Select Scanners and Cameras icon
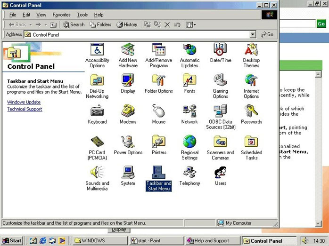This screenshot has width=329, height=246. click(x=220, y=142)
